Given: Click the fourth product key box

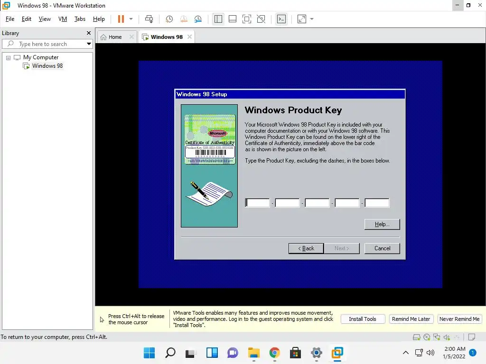Looking at the screenshot, I should tap(347, 203).
